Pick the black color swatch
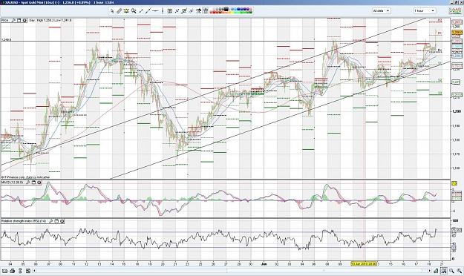This screenshot has width=464, height=276. pos(226,9)
